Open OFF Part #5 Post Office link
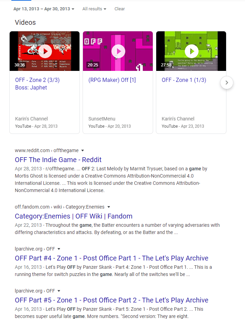Image resolution: width=245 pixels, height=319 pixels. click(x=111, y=300)
